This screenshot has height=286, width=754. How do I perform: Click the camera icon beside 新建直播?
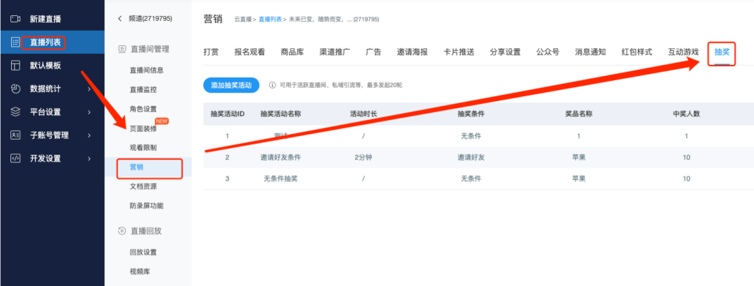point(15,18)
